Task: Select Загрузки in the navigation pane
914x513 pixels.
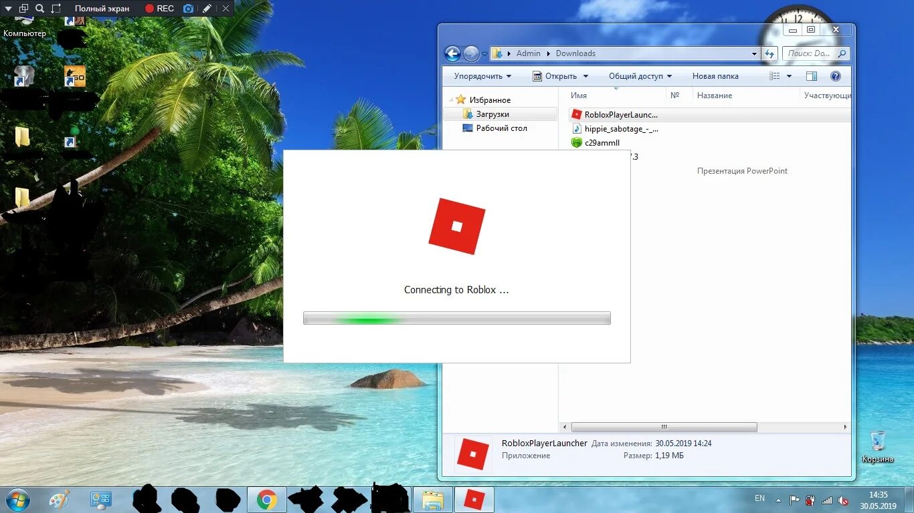Action: (499, 114)
